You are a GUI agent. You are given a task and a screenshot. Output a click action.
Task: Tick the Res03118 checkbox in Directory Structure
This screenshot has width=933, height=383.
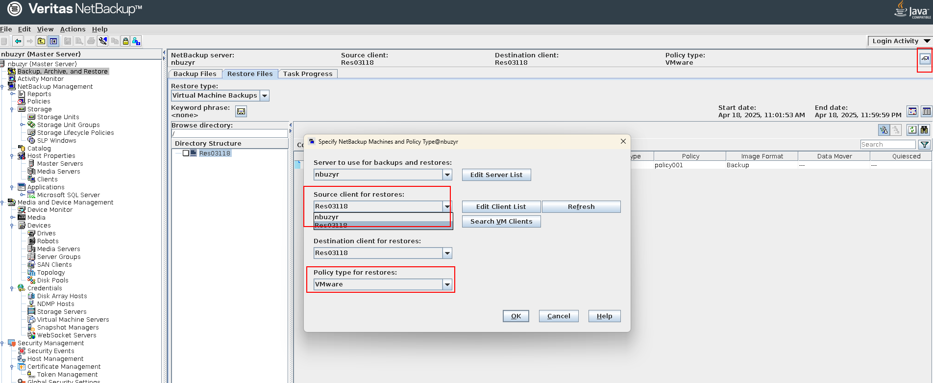[186, 153]
